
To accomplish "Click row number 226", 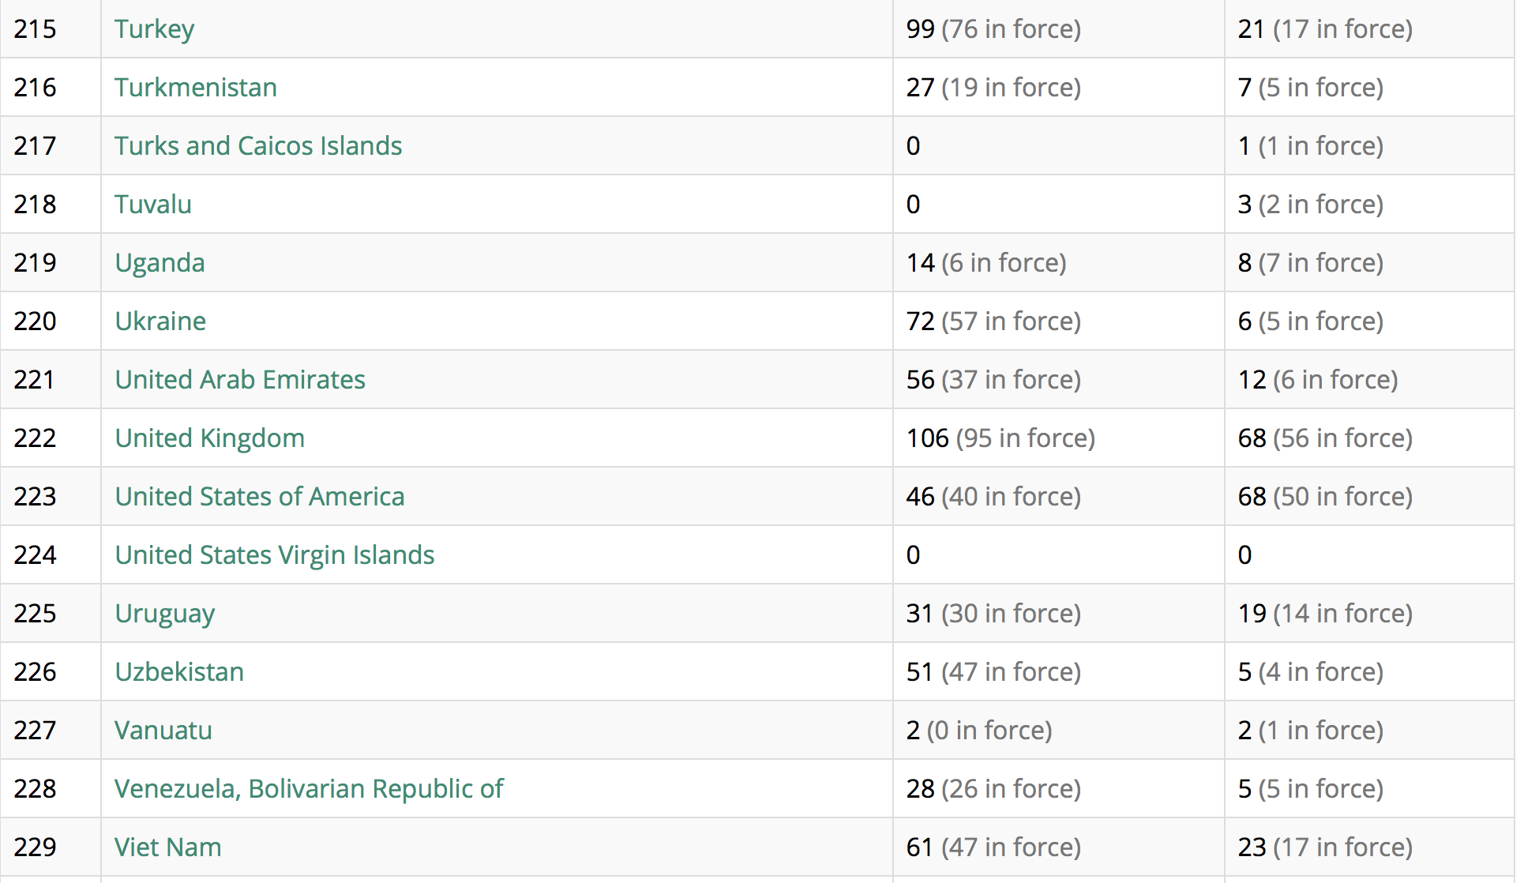I will [x=35, y=672].
